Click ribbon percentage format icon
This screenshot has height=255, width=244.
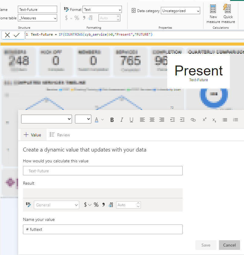click(x=77, y=18)
